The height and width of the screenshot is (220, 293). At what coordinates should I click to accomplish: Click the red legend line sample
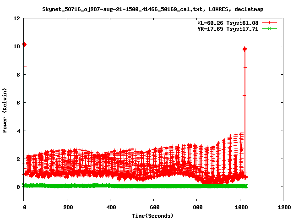coord(269,23)
